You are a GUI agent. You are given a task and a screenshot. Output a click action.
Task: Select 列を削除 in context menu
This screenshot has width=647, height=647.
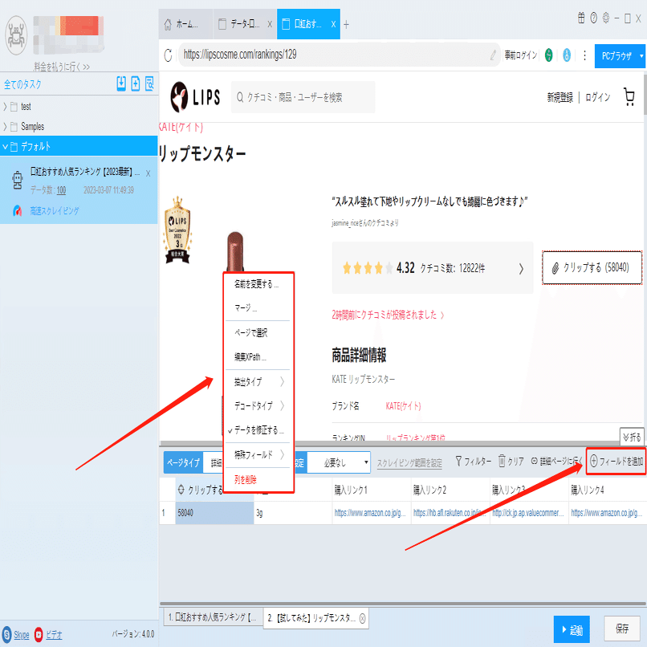pos(246,479)
